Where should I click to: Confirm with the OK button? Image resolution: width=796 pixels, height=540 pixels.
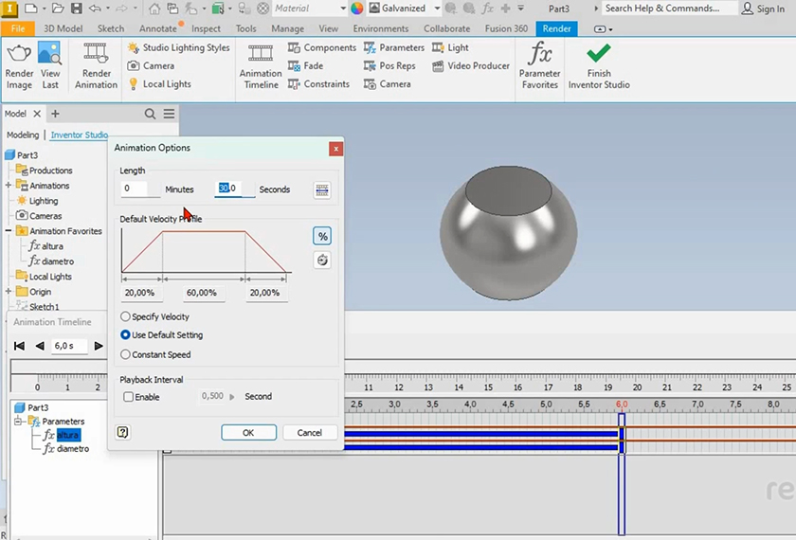pyautogui.click(x=248, y=432)
